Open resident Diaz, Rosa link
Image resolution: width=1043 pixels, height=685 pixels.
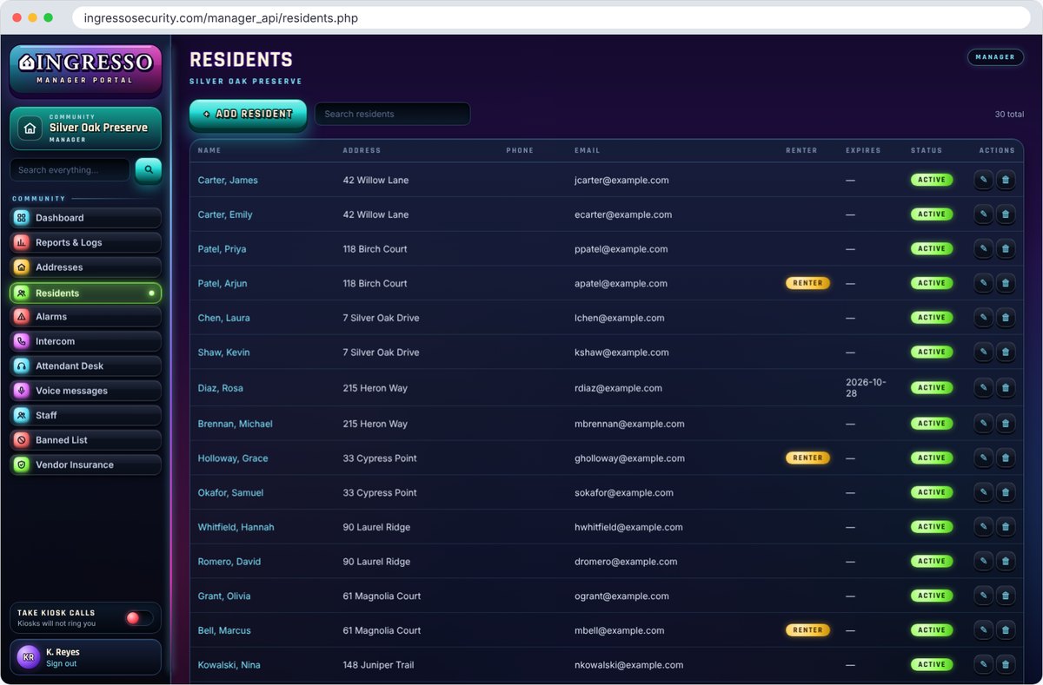click(x=221, y=388)
